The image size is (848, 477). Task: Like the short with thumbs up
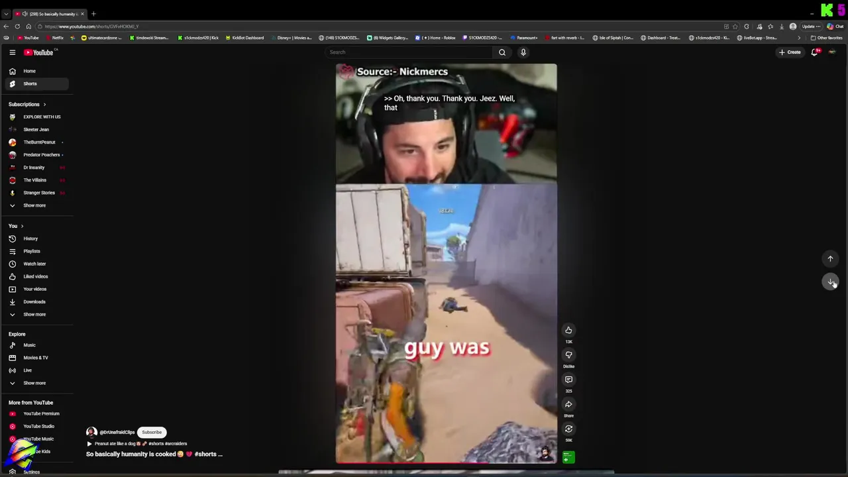(568, 330)
